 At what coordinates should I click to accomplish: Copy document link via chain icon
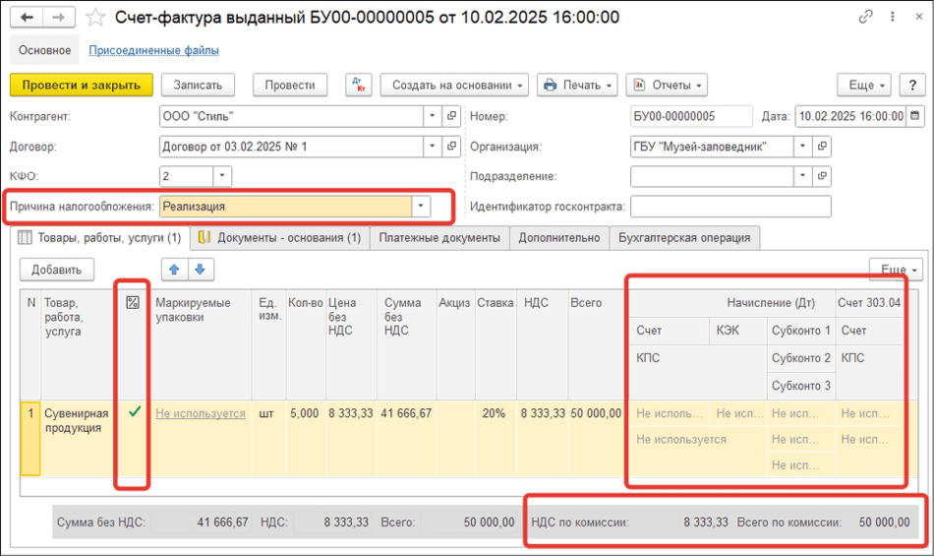tap(866, 17)
